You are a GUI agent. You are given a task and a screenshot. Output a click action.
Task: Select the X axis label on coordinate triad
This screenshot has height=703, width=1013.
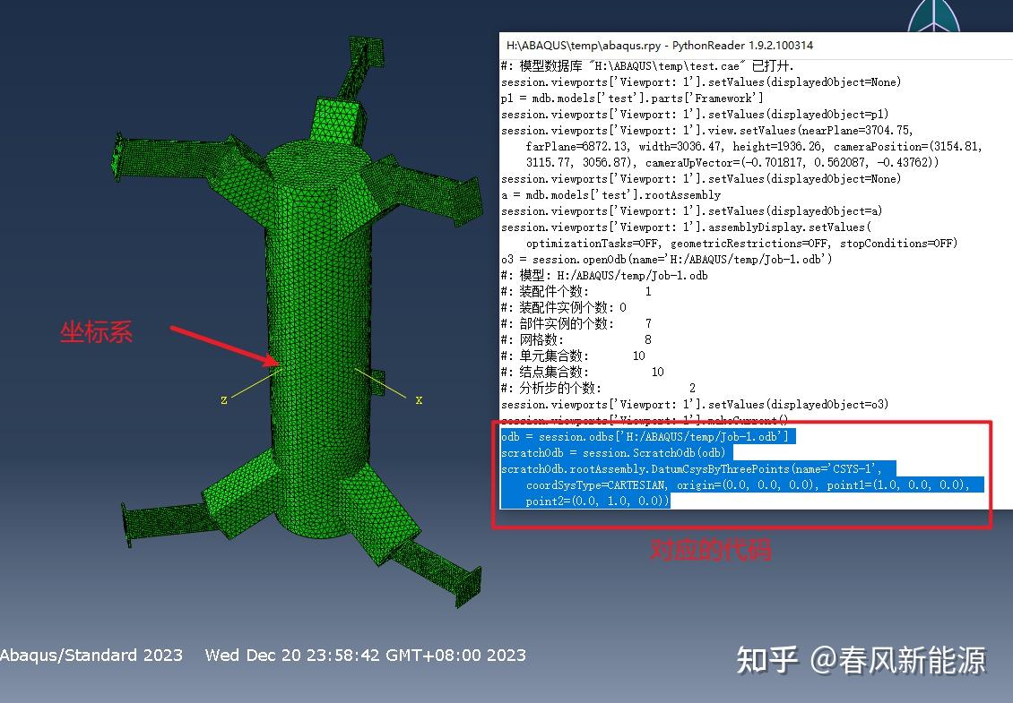[419, 399]
